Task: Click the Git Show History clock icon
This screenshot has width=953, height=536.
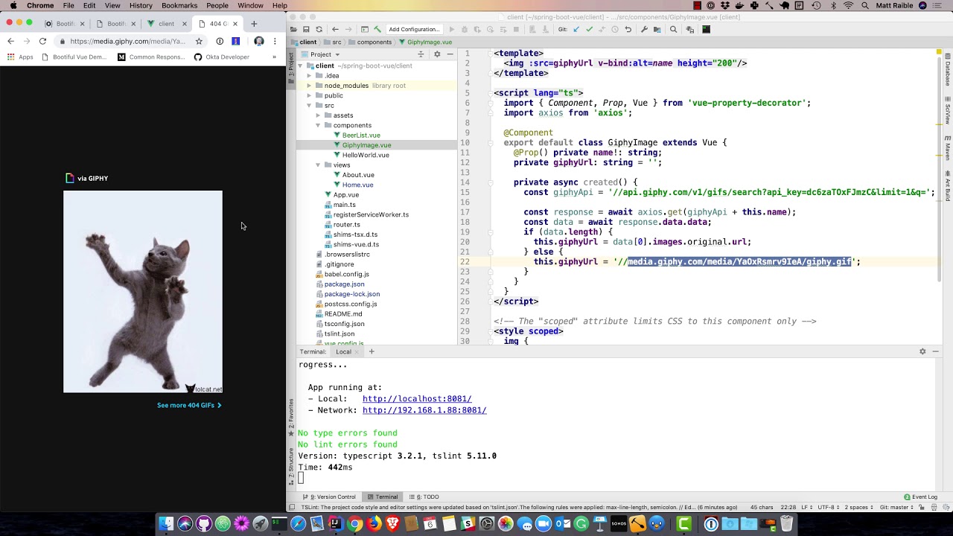Action: click(x=614, y=30)
